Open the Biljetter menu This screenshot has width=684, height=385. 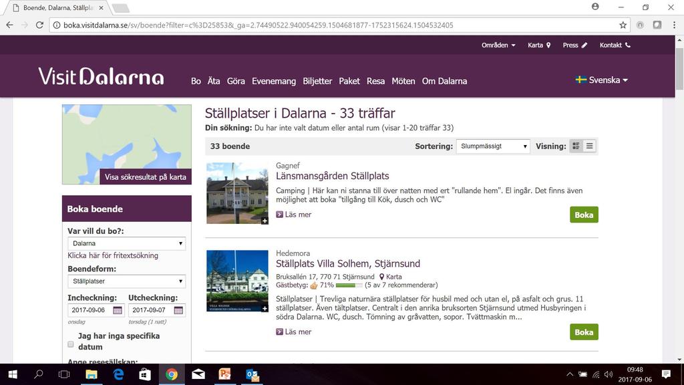coord(317,81)
